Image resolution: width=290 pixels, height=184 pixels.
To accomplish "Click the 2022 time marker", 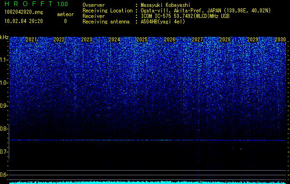I will click(59, 40).
